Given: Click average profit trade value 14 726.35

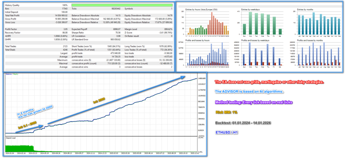Looking at the screenshot, I should coord(116,56).
